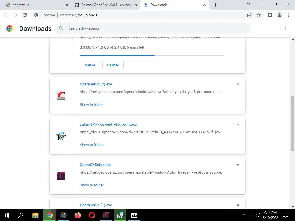Image resolution: width=295 pixels, height=221 pixels.
Task: Show OperaGXSetup.exe in folder
Action: pyautogui.click(x=92, y=185)
